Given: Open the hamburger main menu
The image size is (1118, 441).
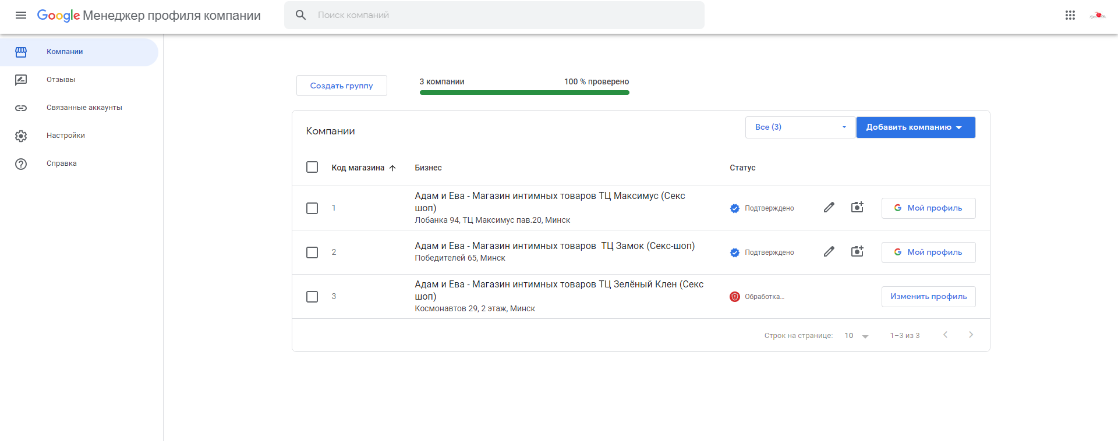Looking at the screenshot, I should pos(21,15).
